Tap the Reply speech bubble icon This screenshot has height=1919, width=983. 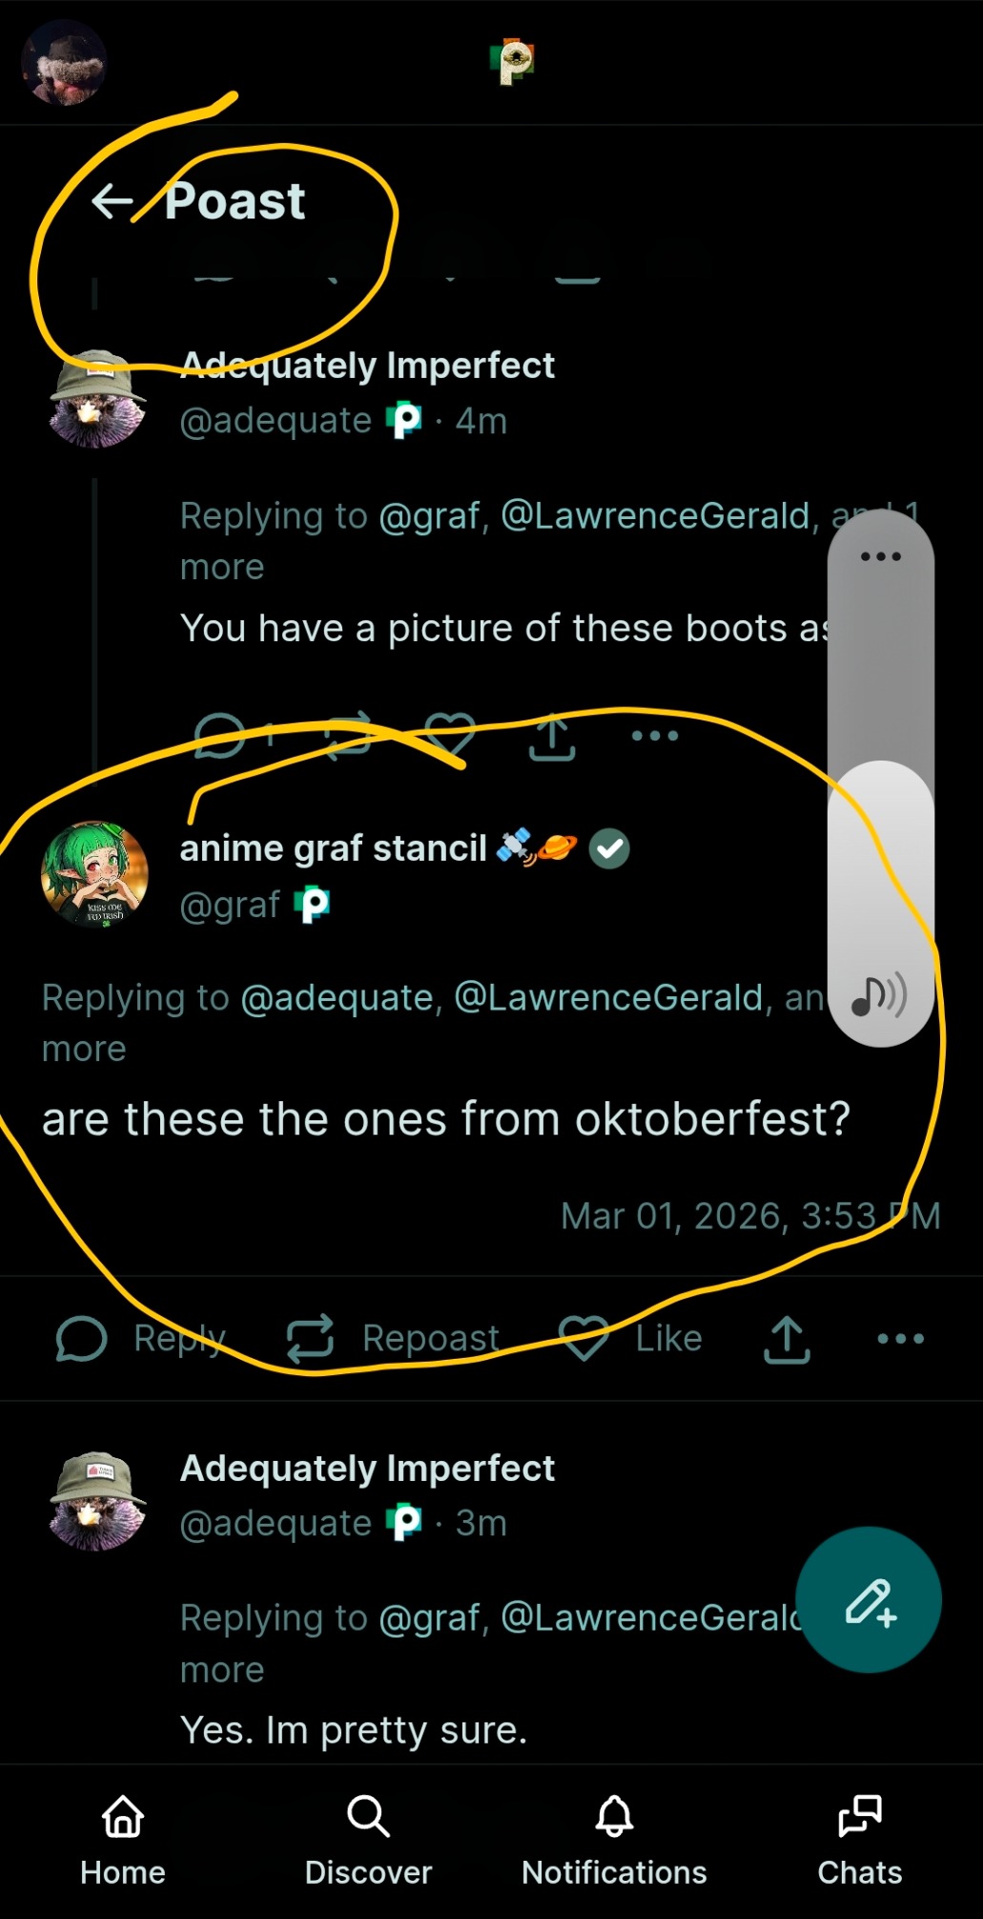click(x=82, y=1338)
